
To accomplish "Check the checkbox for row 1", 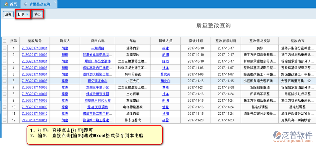I will 4,48.
